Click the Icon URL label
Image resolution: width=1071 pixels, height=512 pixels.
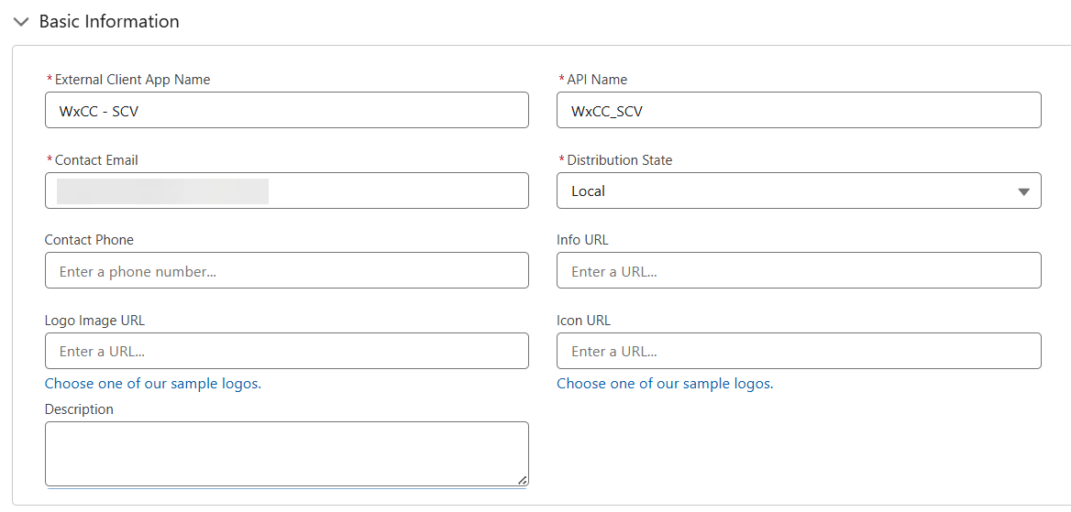point(584,321)
